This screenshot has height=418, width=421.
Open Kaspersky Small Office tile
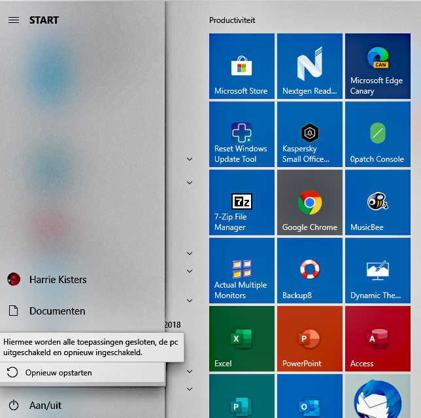(310, 134)
